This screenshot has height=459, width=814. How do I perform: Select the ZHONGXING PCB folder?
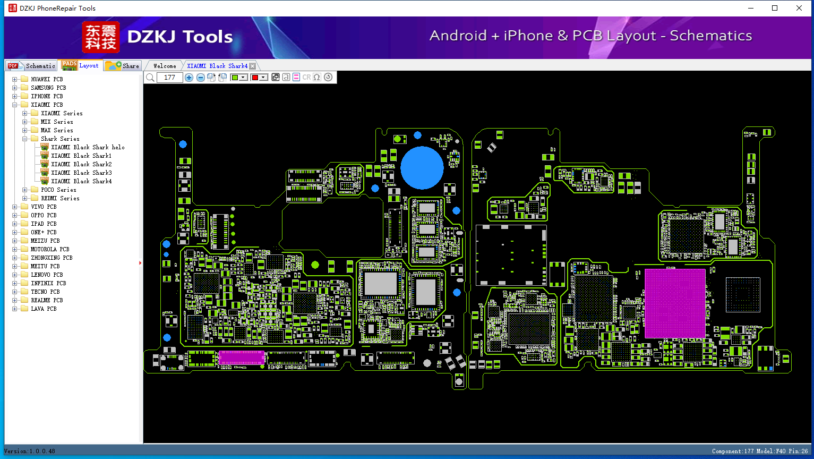(52, 258)
